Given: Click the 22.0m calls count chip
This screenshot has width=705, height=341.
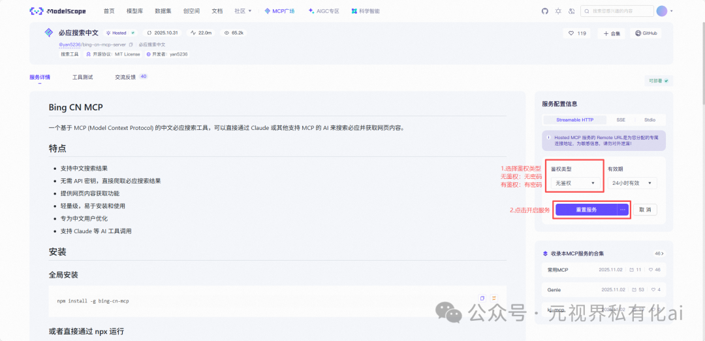Looking at the screenshot, I should coord(202,33).
